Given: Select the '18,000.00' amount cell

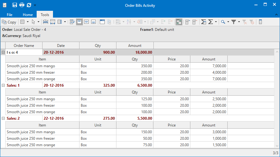Looking at the screenshot, I should coord(135,52).
